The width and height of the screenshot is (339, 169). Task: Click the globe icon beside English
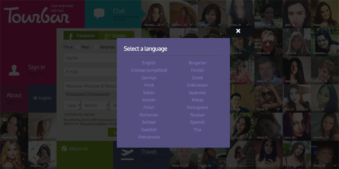click(35, 98)
